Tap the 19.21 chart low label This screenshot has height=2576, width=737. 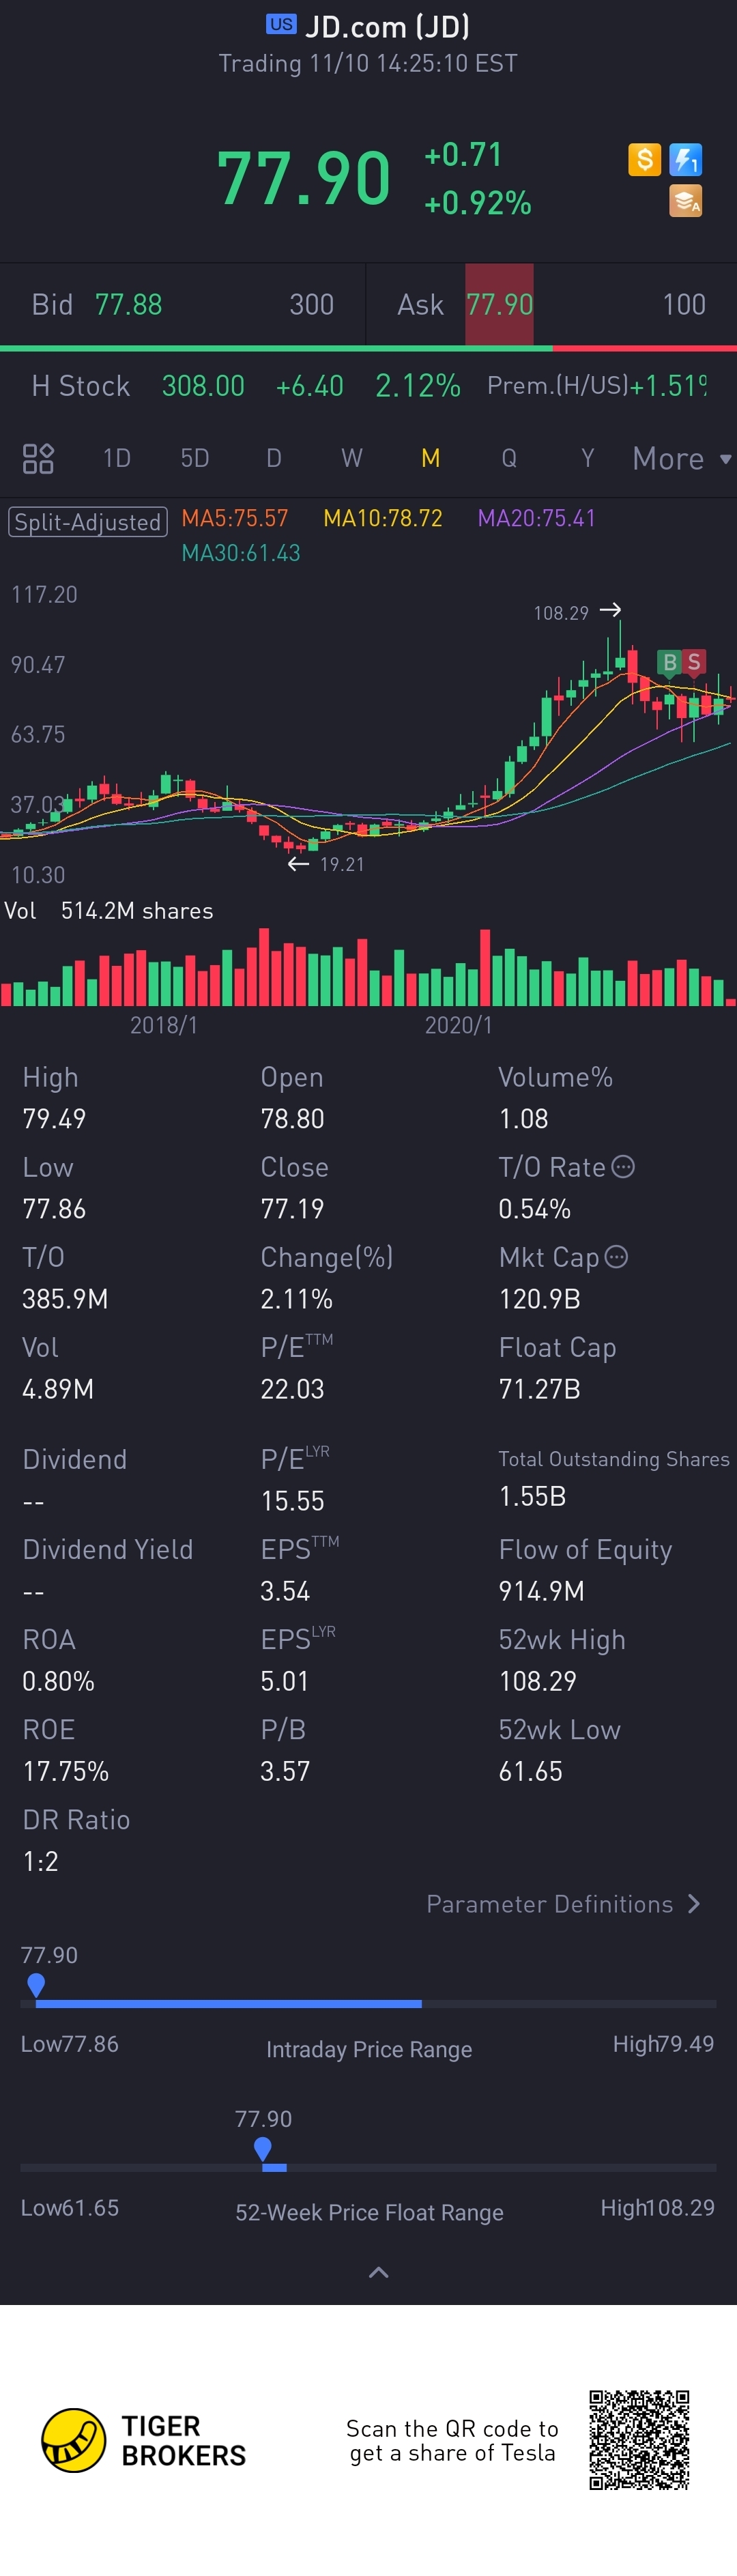(342, 864)
